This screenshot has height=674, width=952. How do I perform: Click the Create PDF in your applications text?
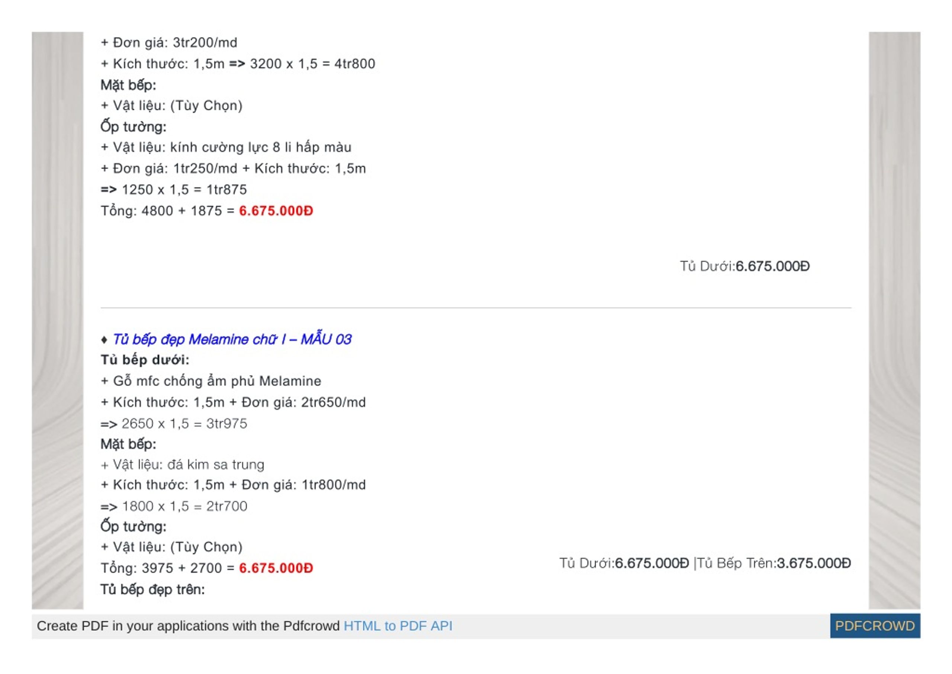click(188, 625)
